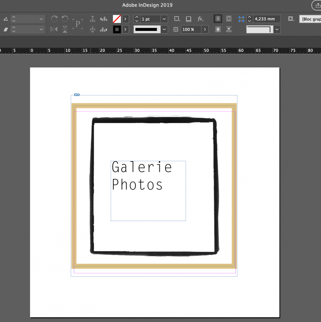Select container icon
Image resolution: width=321 pixels, height=322 pixels.
tap(92, 19)
